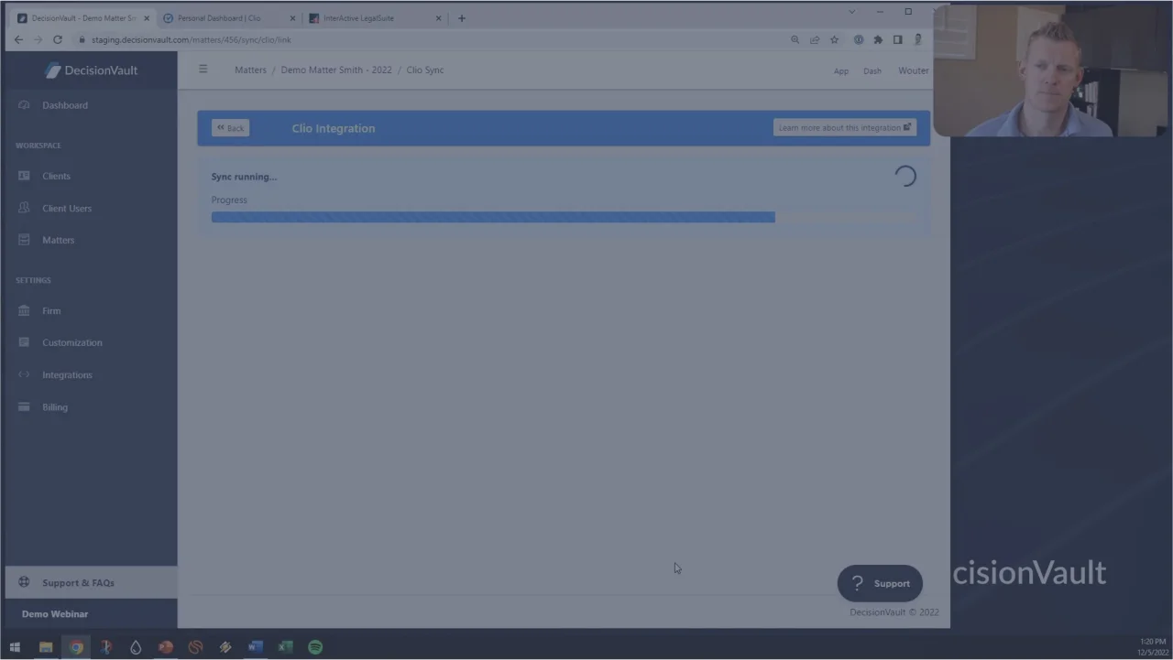Go back in browser history

point(18,39)
